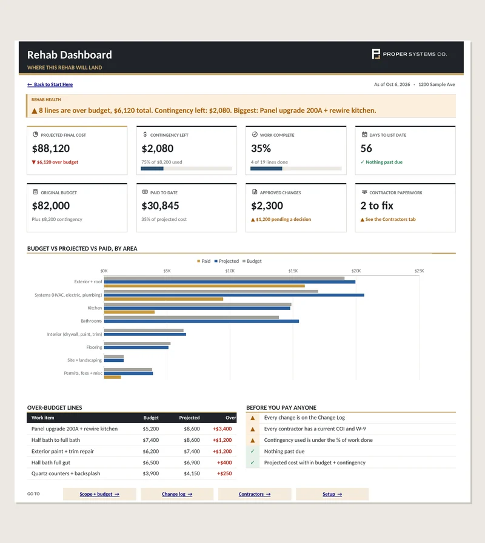Click the +$250 over amount
This screenshot has height=543, width=485.
(224, 473)
